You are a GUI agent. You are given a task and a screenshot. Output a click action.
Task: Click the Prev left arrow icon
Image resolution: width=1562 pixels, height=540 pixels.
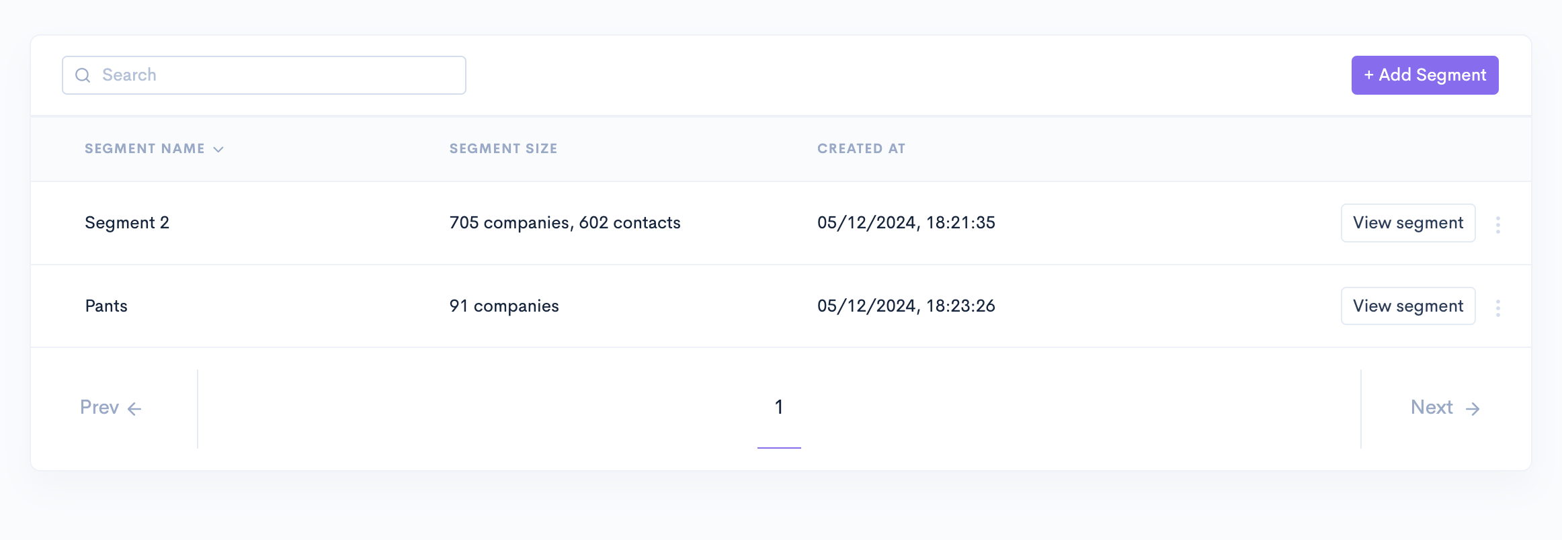(x=134, y=408)
